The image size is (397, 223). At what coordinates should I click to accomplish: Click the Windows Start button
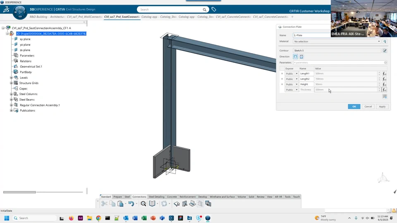pyautogui.click(x=7, y=218)
